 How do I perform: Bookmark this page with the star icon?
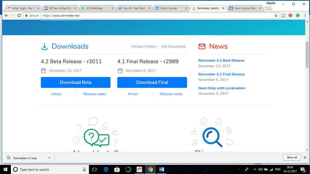click(x=276, y=15)
